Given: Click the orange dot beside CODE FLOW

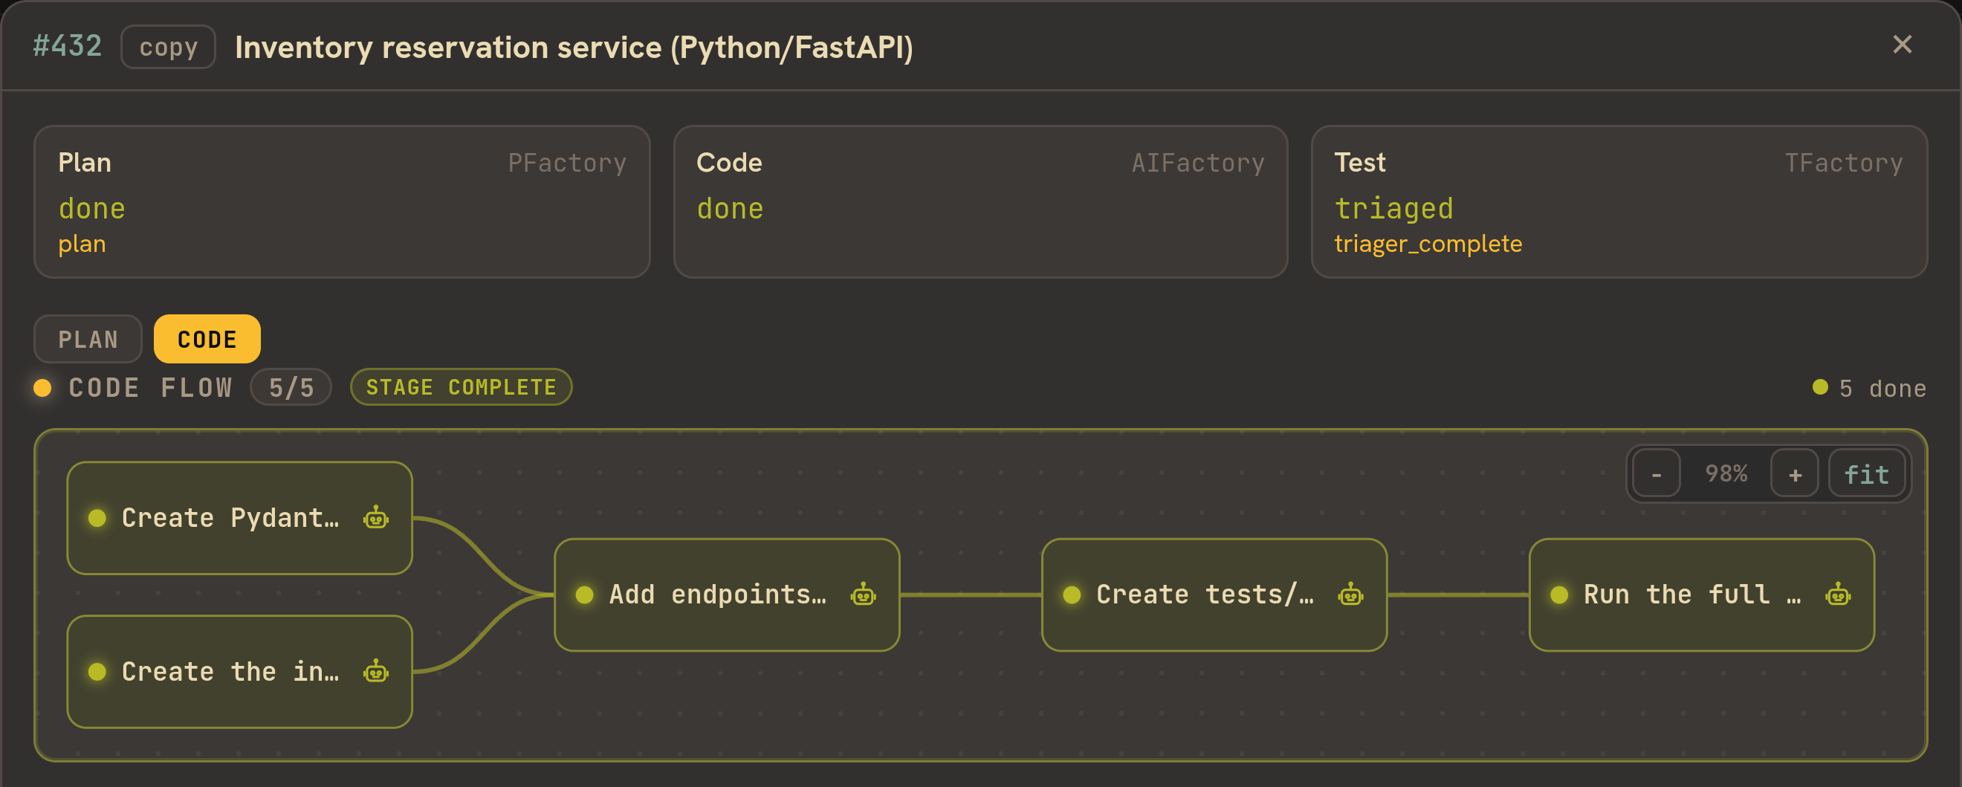Looking at the screenshot, I should pyautogui.click(x=42, y=388).
